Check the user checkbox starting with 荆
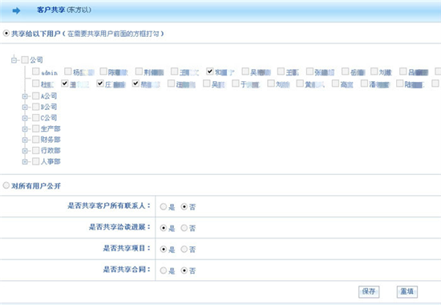Screen dimensions: 441x305 (x=139, y=71)
